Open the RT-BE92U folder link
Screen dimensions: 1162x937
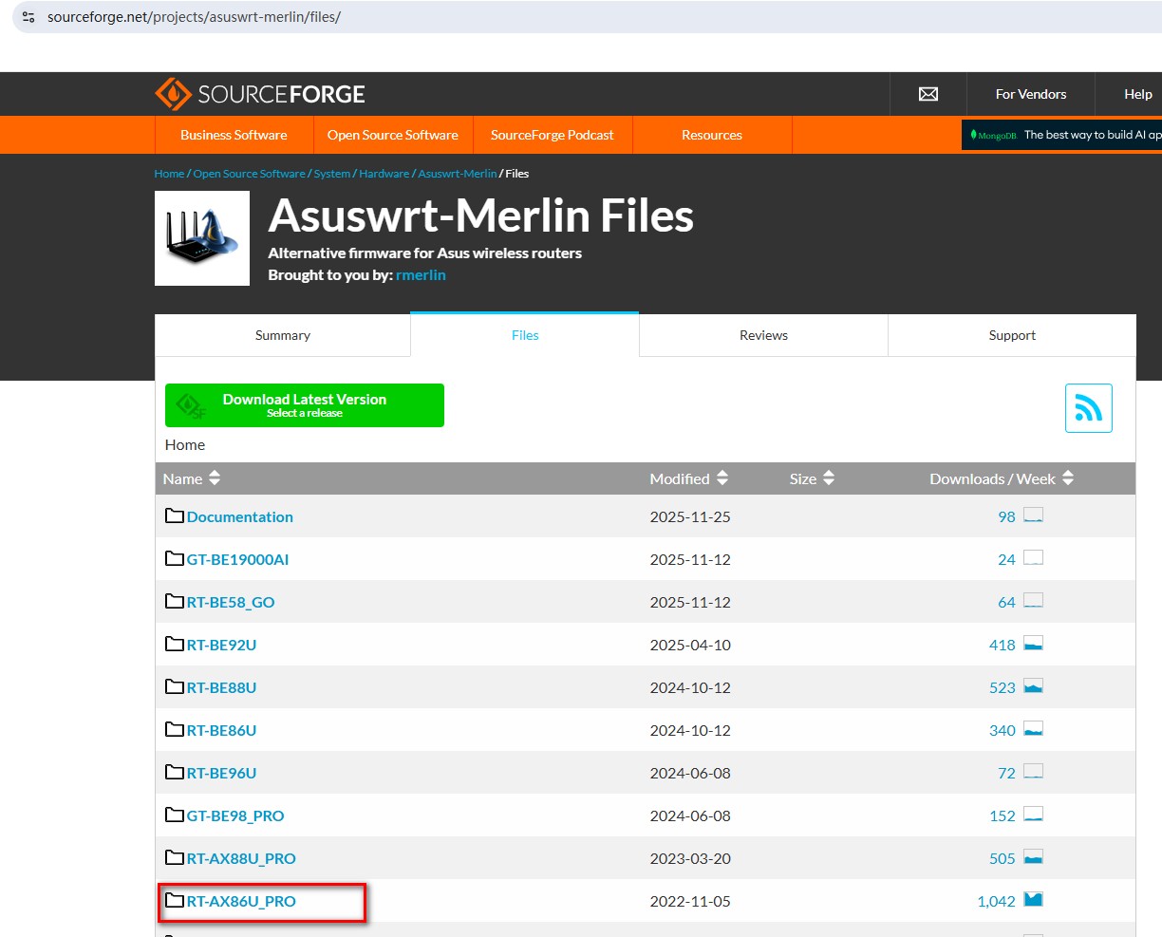click(221, 645)
